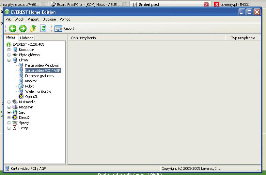
Task: Select the Pulpit tree label
Action: pos(29,86)
